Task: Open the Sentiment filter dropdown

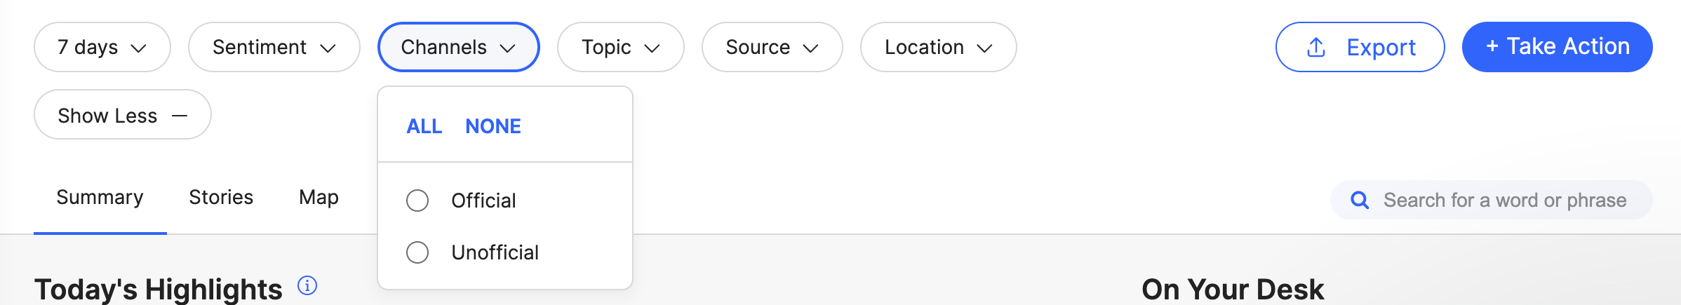Action: pyautogui.click(x=274, y=47)
